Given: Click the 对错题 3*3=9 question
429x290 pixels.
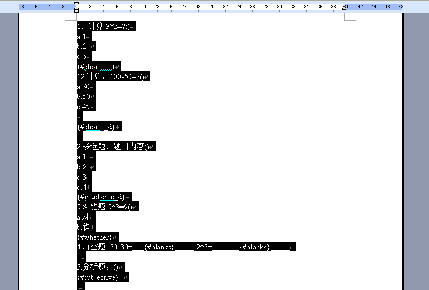Looking at the screenshot, I should click(x=106, y=206).
